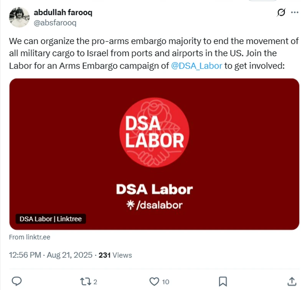Click the white "DSA Labor" heading in the card
Image resolution: width=307 pixels, height=290 pixels.
154,189
